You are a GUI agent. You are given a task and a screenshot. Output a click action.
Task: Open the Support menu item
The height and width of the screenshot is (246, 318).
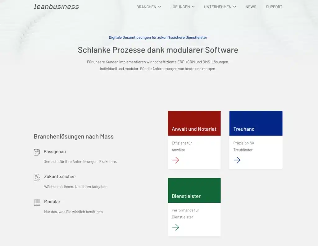pyautogui.click(x=274, y=7)
